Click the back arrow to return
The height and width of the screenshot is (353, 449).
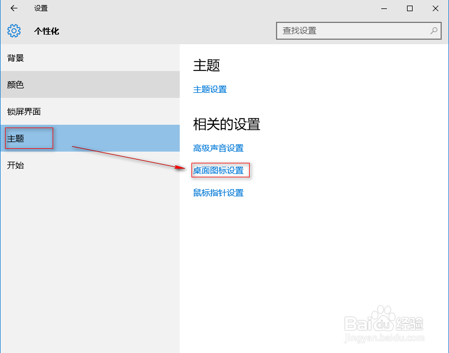tap(13, 8)
